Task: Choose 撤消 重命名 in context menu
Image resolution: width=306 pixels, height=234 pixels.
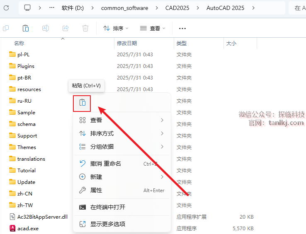Action: [x=122, y=164]
